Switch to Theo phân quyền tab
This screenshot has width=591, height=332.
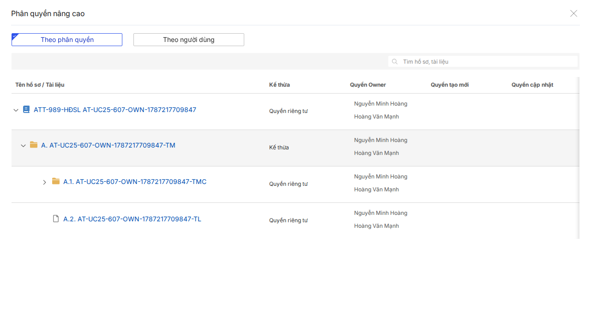[67, 40]
